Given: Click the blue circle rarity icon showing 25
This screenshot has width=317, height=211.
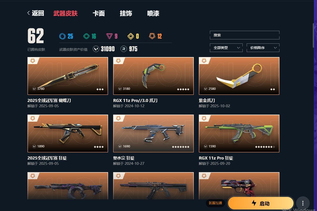Looking at the screenshot, I should (62, 36).
